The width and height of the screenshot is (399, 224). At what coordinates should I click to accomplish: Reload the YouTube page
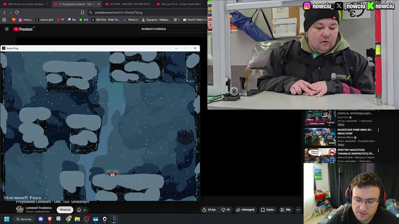[17, 12]
